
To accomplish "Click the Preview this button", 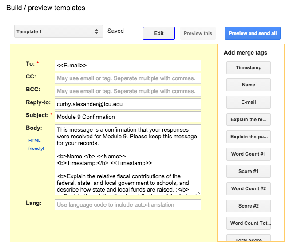I will (198, 33).
